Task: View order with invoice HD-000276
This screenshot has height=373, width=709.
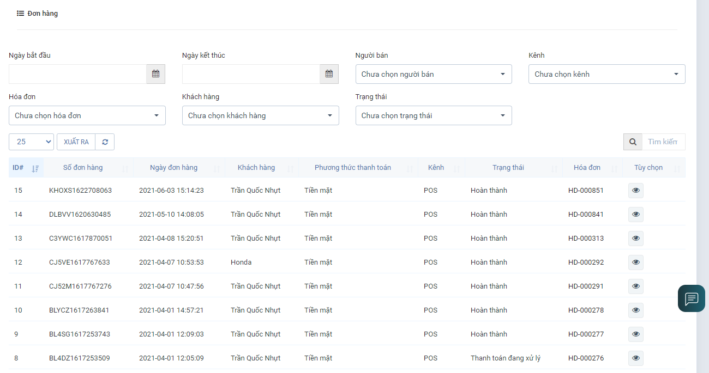Action: click(635, 358)
